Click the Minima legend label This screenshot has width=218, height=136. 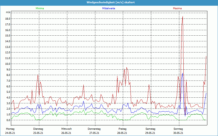(x=40, y=8)
